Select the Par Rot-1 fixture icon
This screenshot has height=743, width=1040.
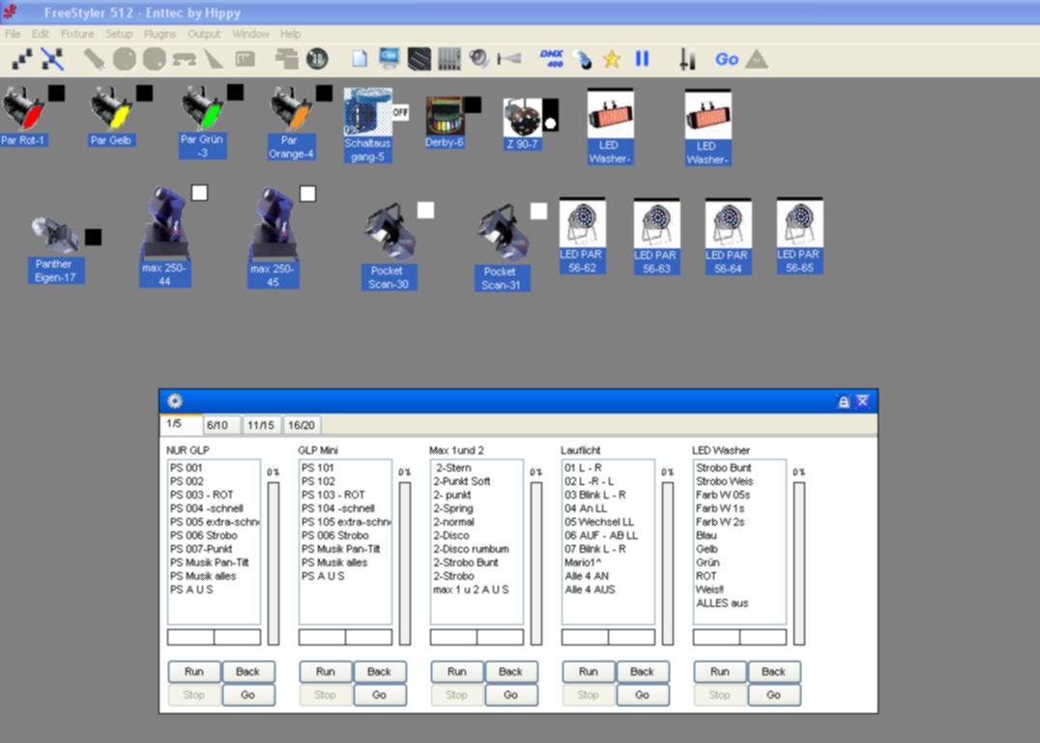pyautogui.click(x=22, y=109)
